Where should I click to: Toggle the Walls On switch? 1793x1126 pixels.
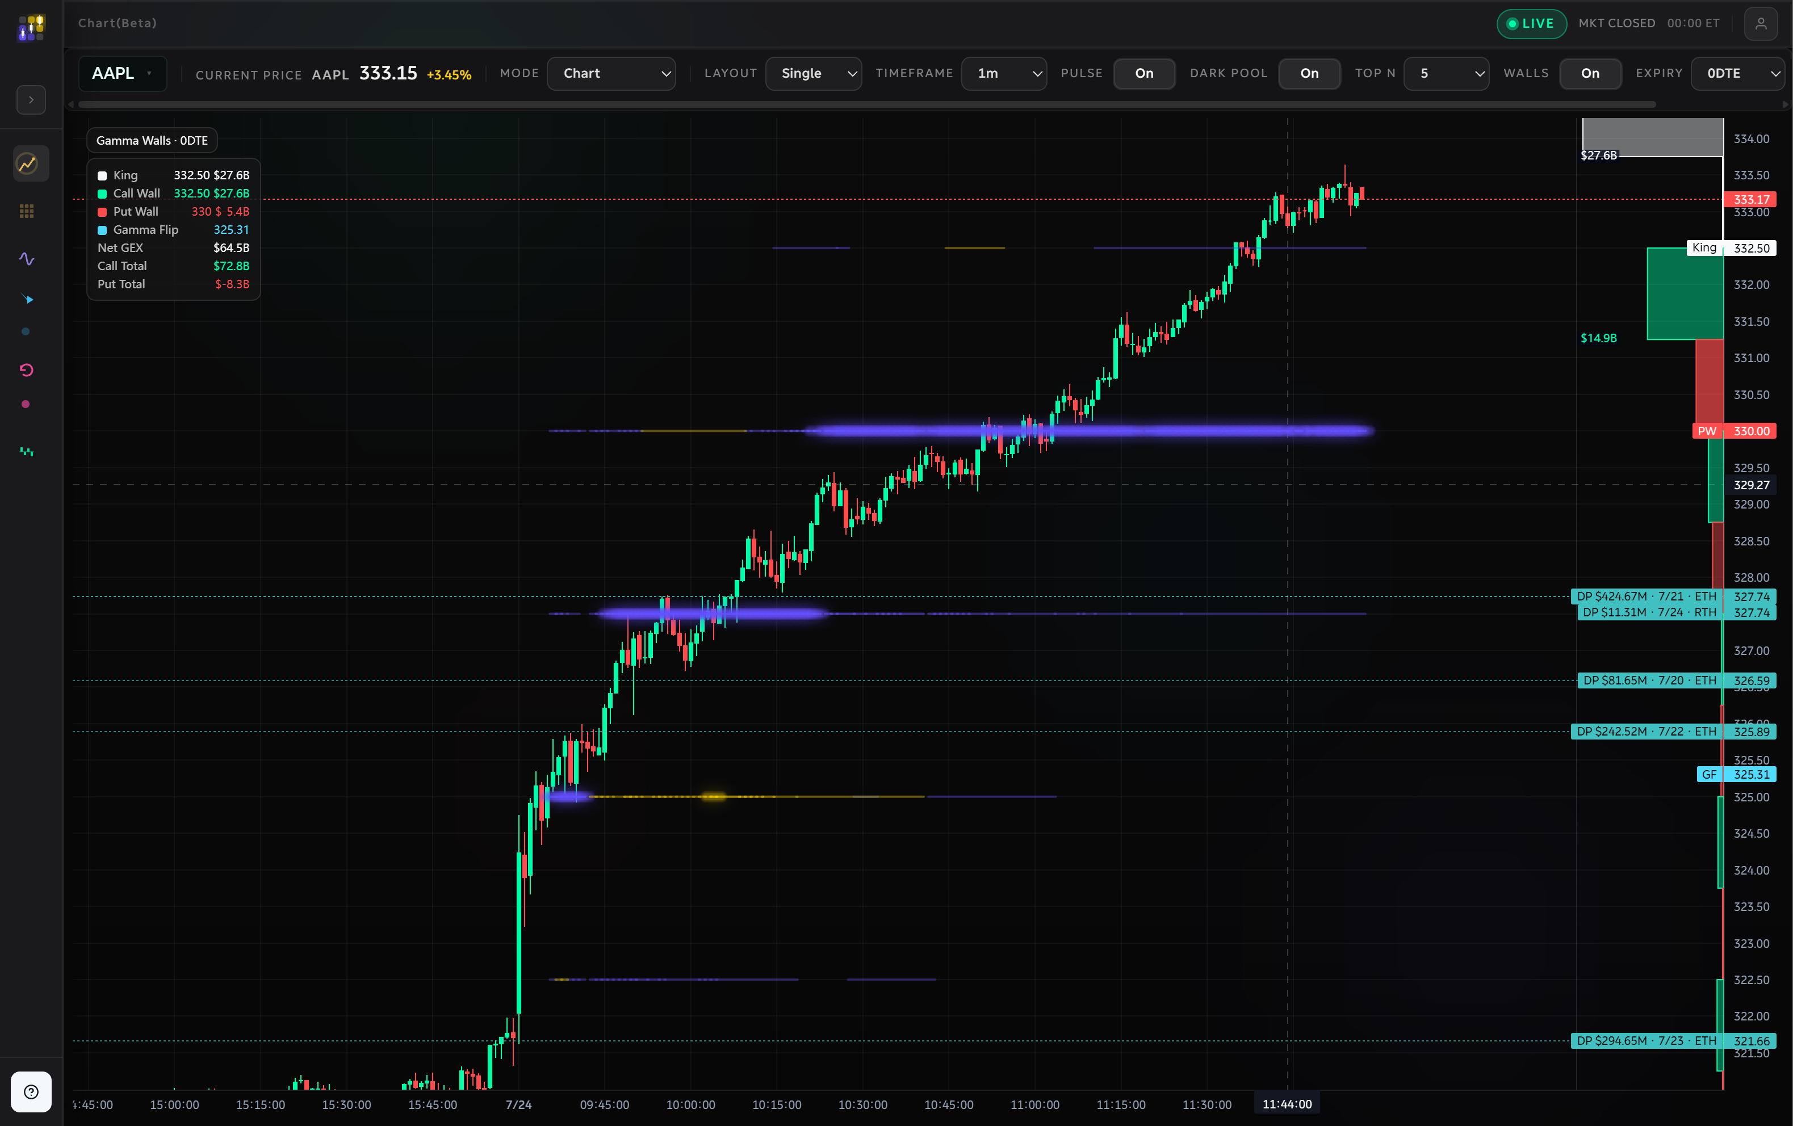[1590, 74]
